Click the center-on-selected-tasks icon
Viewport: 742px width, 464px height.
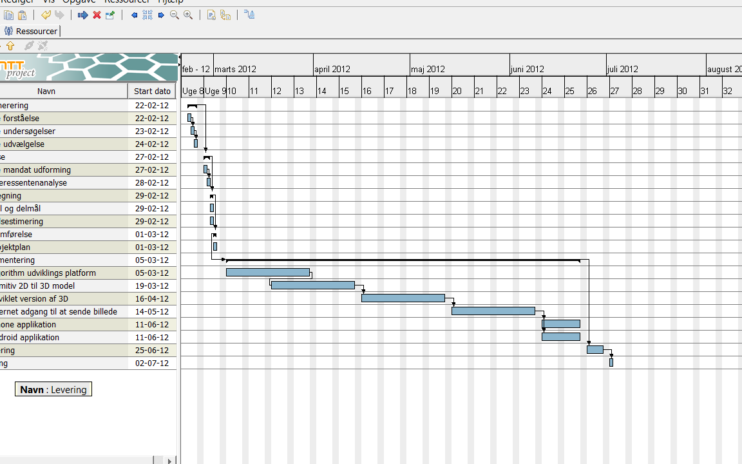click(x=147, y=15)
